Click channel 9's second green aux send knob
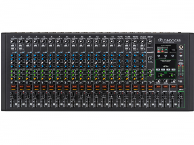The image size is (194, 145). pos(73,75)
